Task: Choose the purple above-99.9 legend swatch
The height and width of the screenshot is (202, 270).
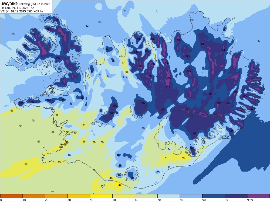Action: [258, 196]
